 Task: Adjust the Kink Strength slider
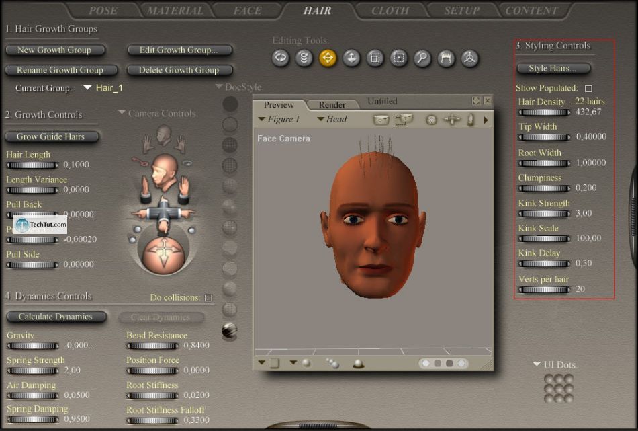coord(545,213)
